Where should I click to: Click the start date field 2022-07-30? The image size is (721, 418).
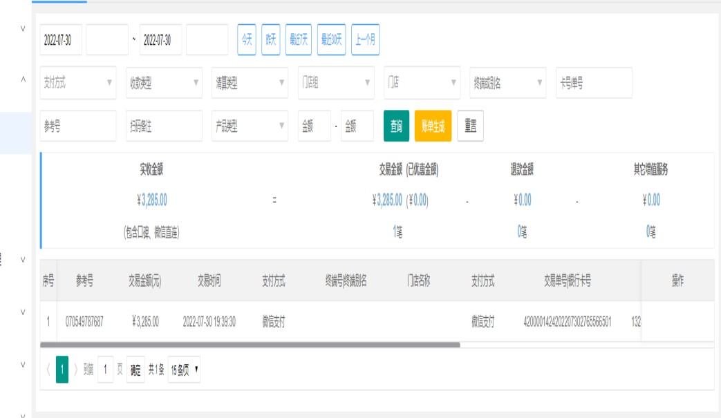tap(60, 40)
